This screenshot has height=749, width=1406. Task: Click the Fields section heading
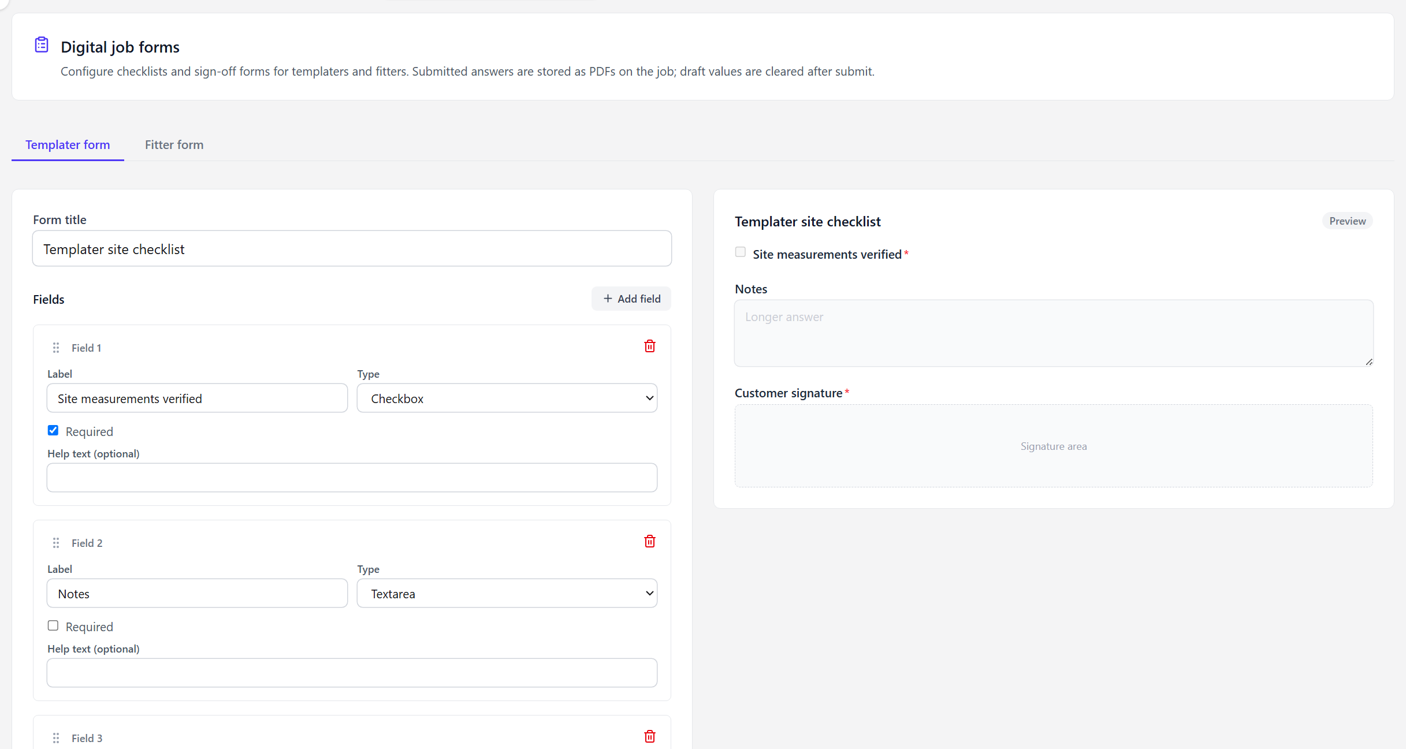tap(49, 300)
